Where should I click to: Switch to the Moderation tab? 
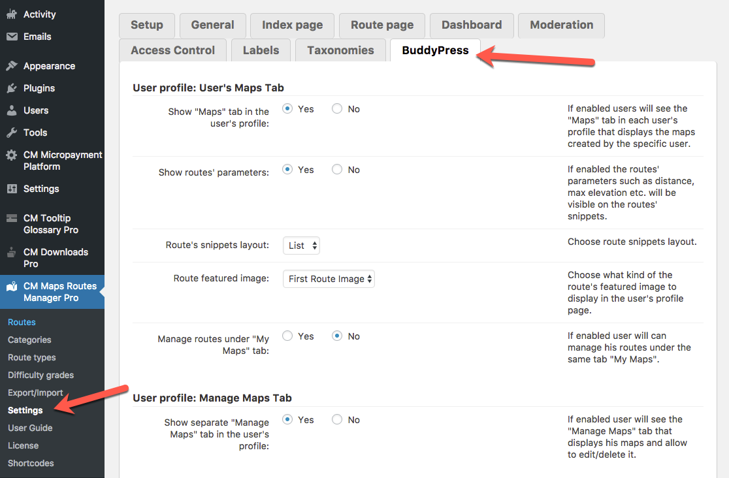pos(562,25)
